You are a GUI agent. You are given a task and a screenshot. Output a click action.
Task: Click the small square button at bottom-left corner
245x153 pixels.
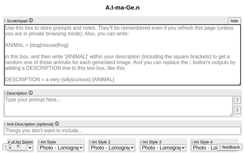tap(6, 147)
